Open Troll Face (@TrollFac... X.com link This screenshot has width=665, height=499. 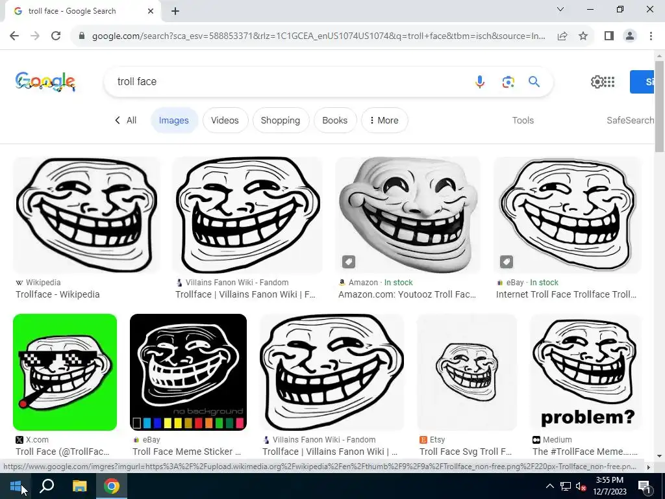62,452
